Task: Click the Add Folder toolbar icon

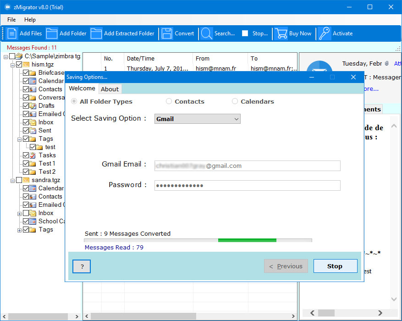Action: (51, 33)
